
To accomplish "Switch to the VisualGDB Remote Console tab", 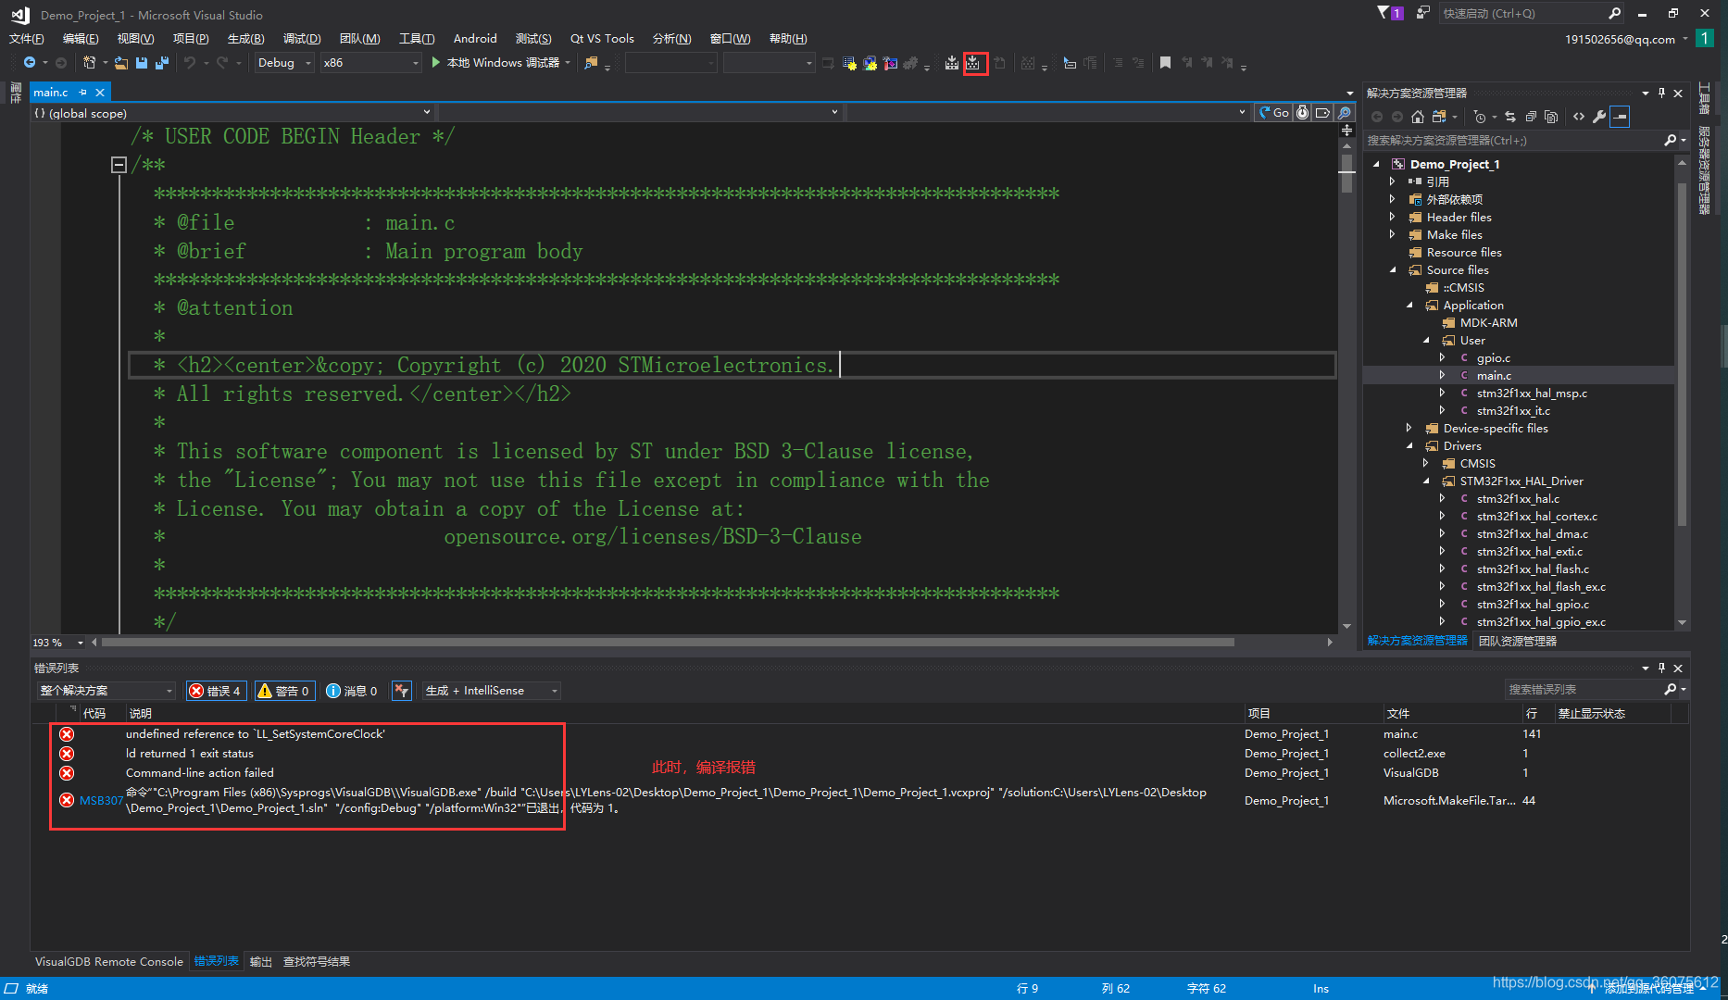I will tap(108, 961).
